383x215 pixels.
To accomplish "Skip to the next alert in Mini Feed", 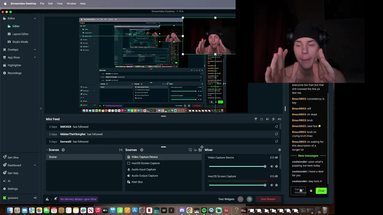I will point(267,119).
